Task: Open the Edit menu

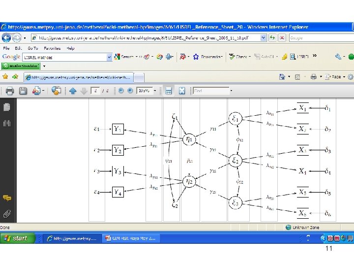Action: pos(18,48)
